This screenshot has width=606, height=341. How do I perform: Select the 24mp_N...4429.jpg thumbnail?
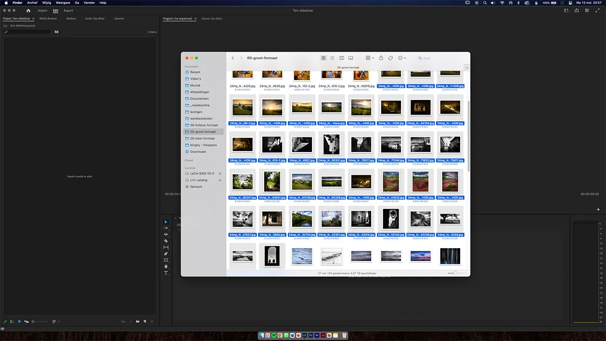pyautogui.click(x=242, y=75)
